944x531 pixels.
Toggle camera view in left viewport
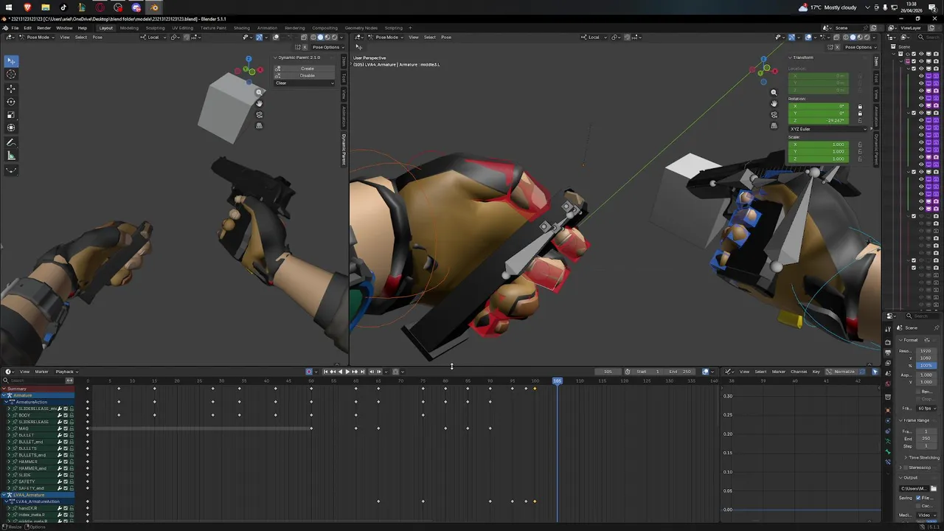tap(259, 115)
